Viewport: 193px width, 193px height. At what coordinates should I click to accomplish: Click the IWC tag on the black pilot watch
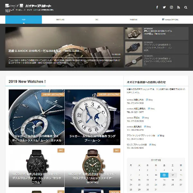(61, 150)
